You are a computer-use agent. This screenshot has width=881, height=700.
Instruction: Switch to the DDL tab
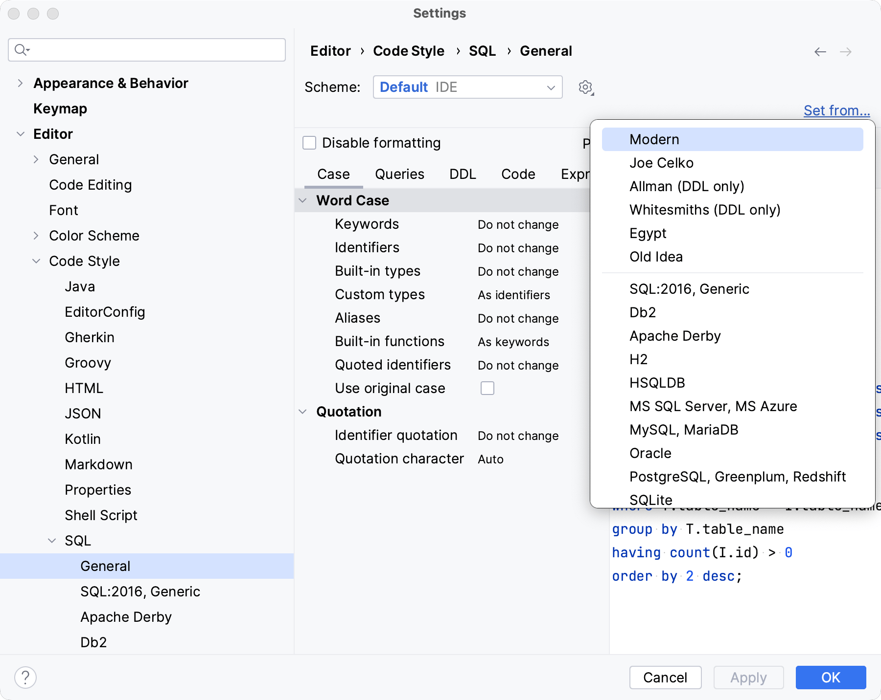click(x=462, y=174)
